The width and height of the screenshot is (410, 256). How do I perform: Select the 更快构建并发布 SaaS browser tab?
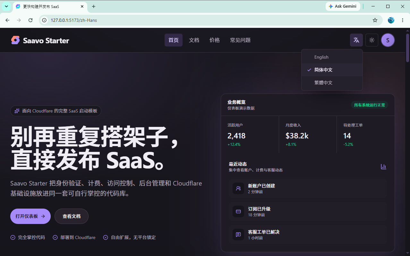coord(49,6)
